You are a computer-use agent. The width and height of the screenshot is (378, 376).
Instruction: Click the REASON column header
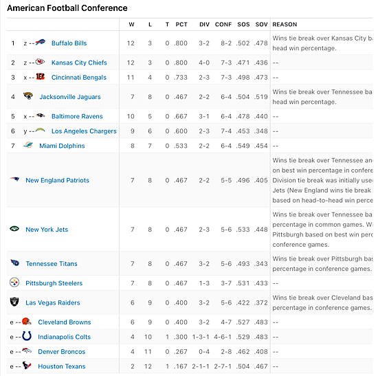(285, 24)
